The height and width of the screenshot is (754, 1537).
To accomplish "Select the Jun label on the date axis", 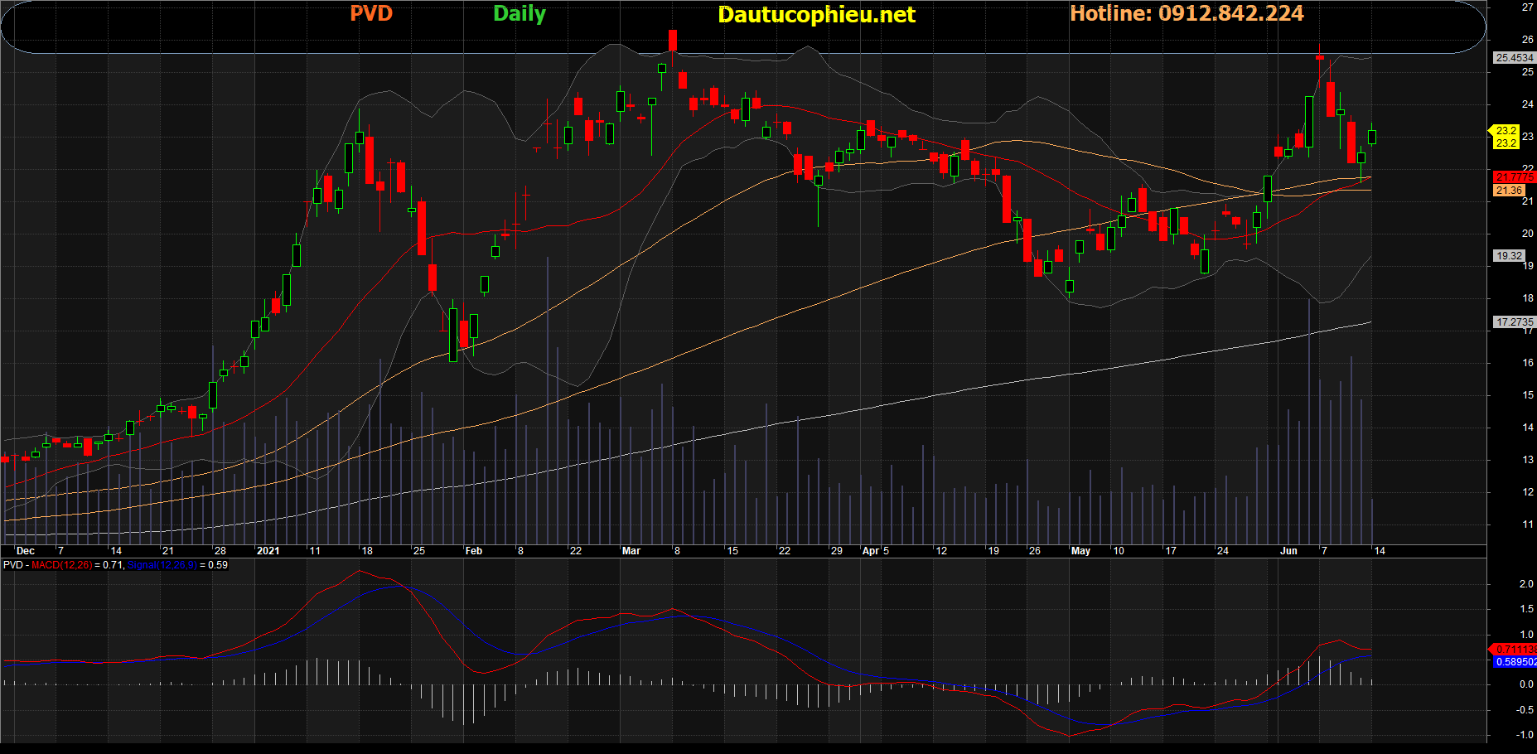I will [x=1288, y=551].
